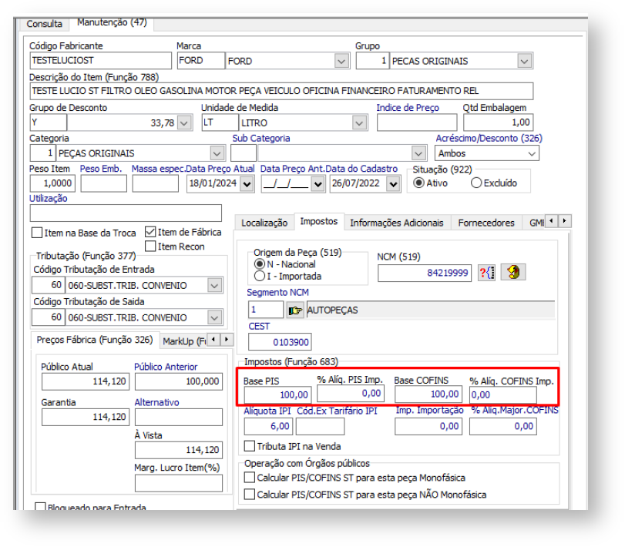Open Data Preço Atual calendar picker
The image size is (625, 547).
247,183
